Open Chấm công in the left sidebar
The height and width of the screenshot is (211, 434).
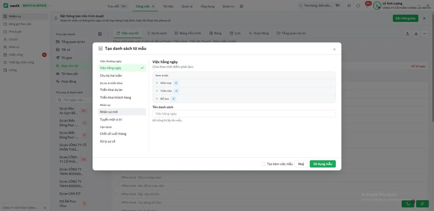24,55
